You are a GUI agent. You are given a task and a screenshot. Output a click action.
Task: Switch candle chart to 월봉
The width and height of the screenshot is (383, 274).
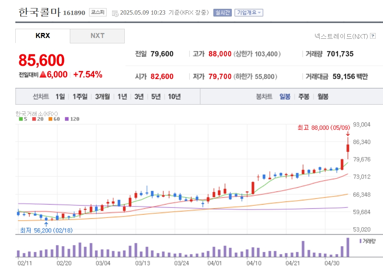[323, 97]
